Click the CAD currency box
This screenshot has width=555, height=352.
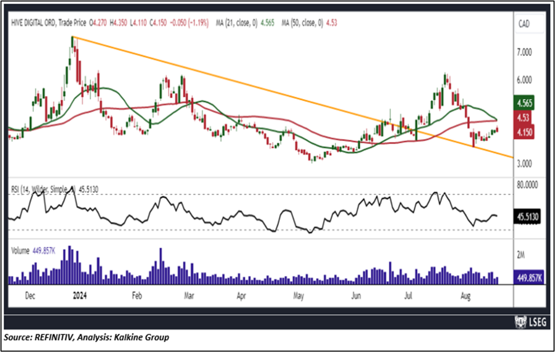pyautogui.click(x=529, y=24)
